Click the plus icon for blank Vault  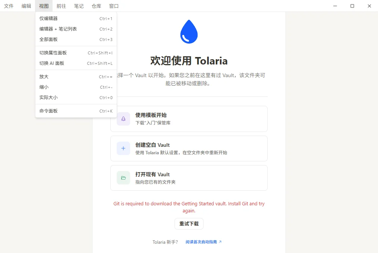pyautogui.click(x=123, y=148)
